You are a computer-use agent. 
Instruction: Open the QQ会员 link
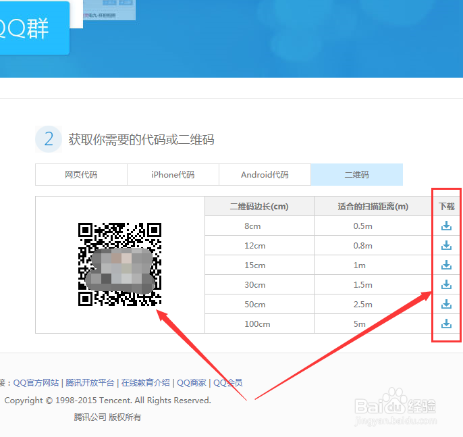tap(227, 383)
